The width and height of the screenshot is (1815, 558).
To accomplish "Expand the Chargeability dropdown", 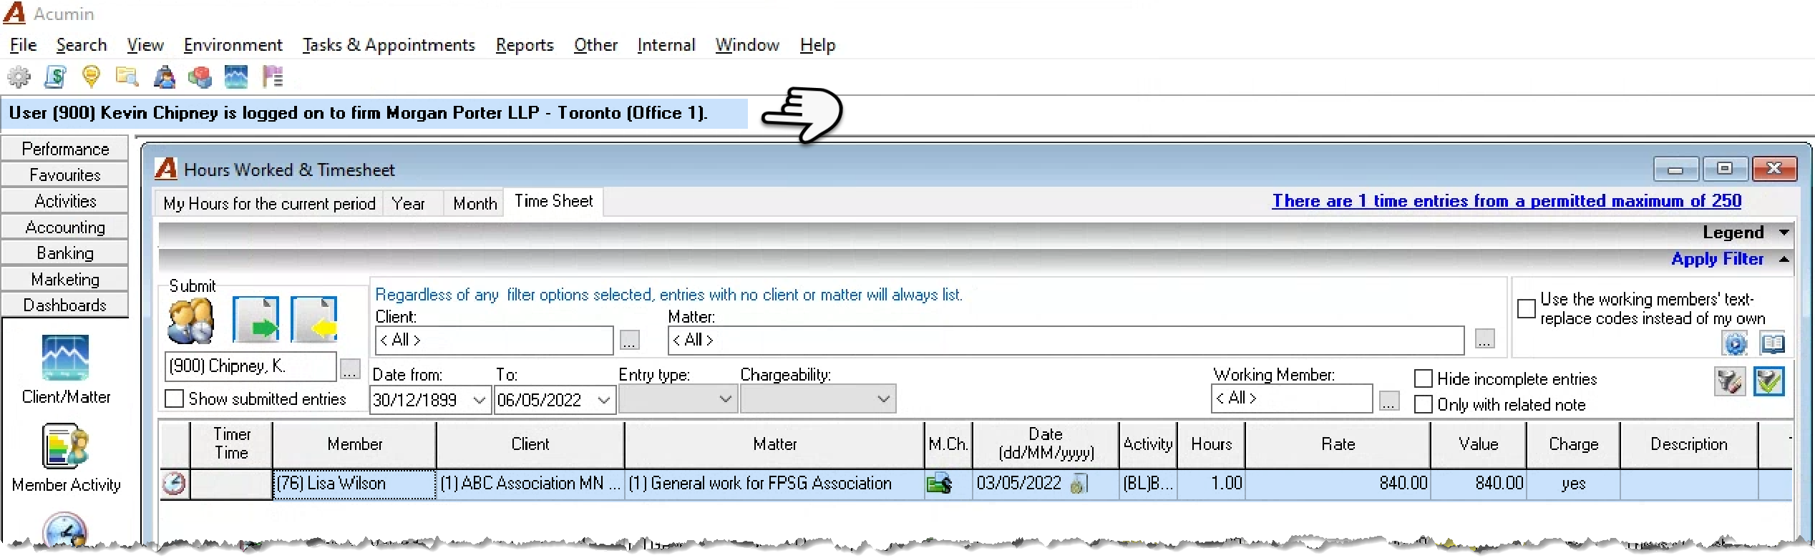I will [x=884, y=399].
